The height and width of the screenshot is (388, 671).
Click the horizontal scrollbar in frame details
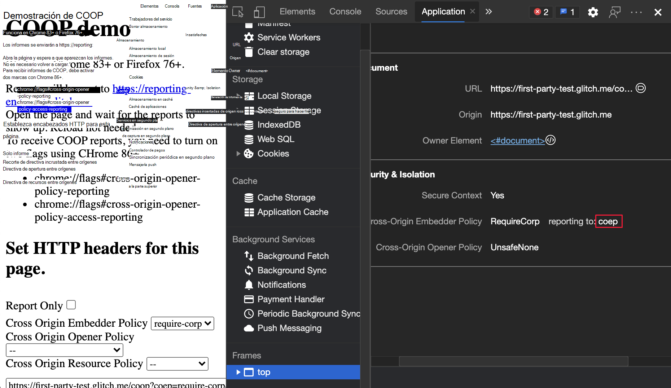513,361
